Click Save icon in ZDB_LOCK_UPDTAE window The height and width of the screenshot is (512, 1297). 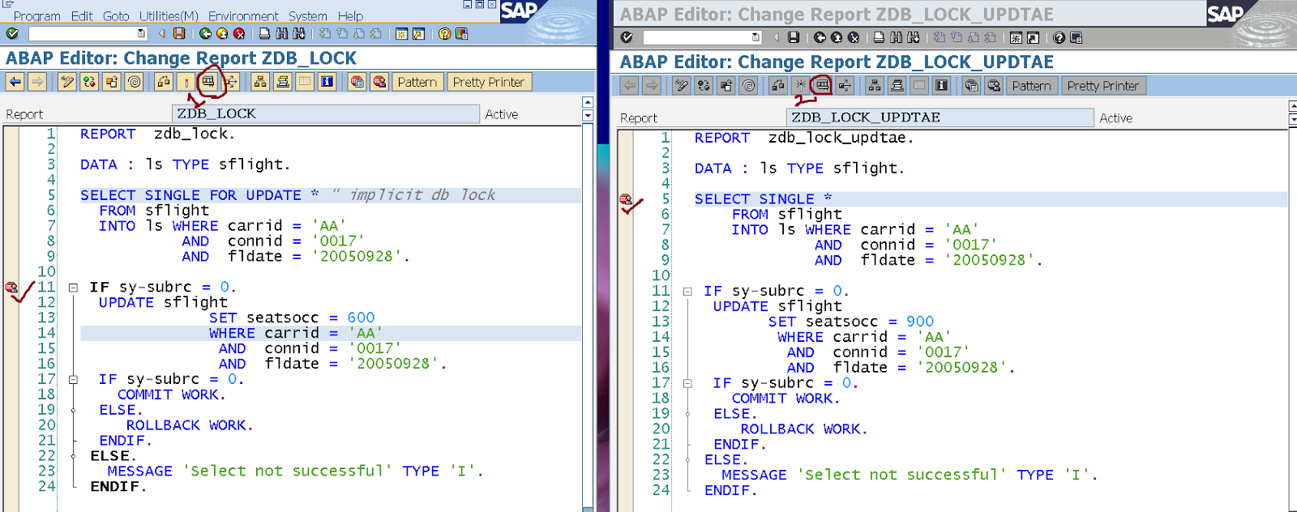pyautogui.click(x=794, y=37)
